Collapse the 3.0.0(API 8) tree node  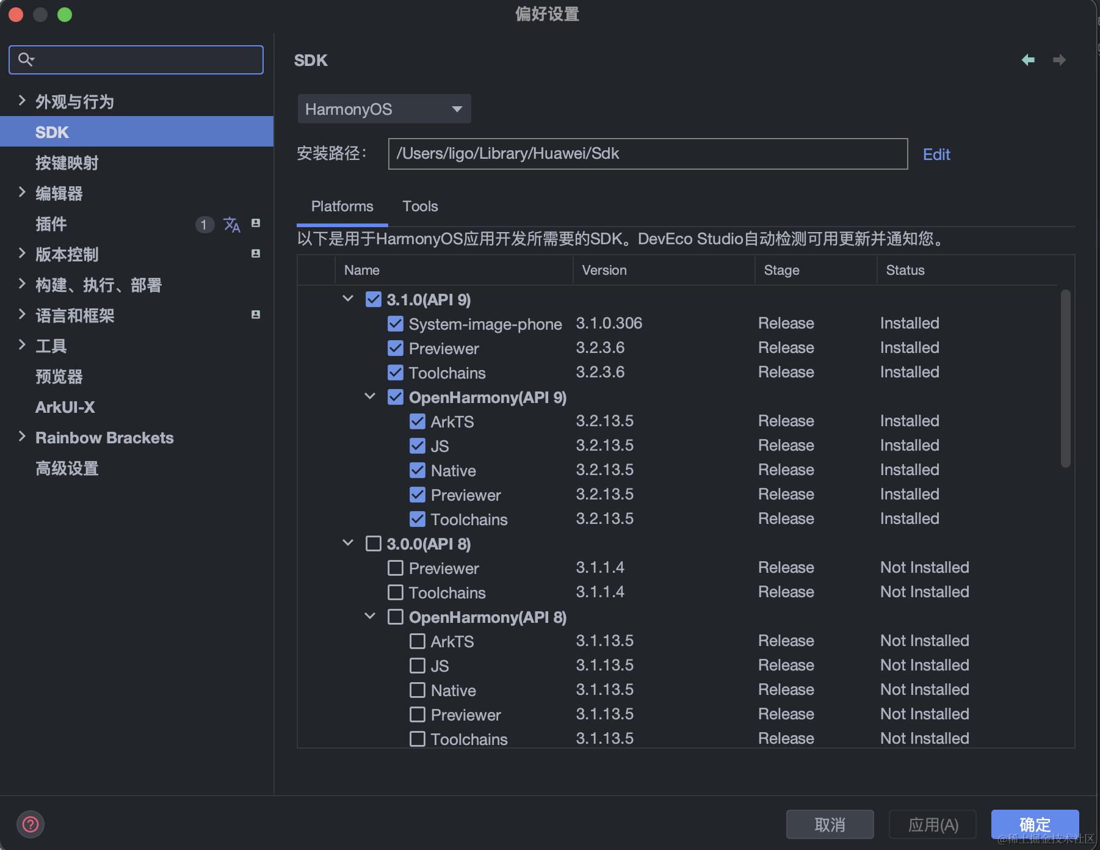click(348, 543)
